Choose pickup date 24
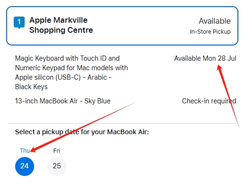The width and height of the screenshot is (245, 184). point(25,166)
